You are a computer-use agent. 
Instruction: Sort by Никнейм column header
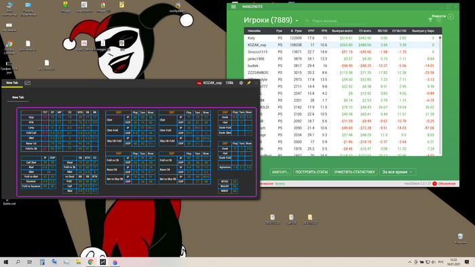(254, 31)
